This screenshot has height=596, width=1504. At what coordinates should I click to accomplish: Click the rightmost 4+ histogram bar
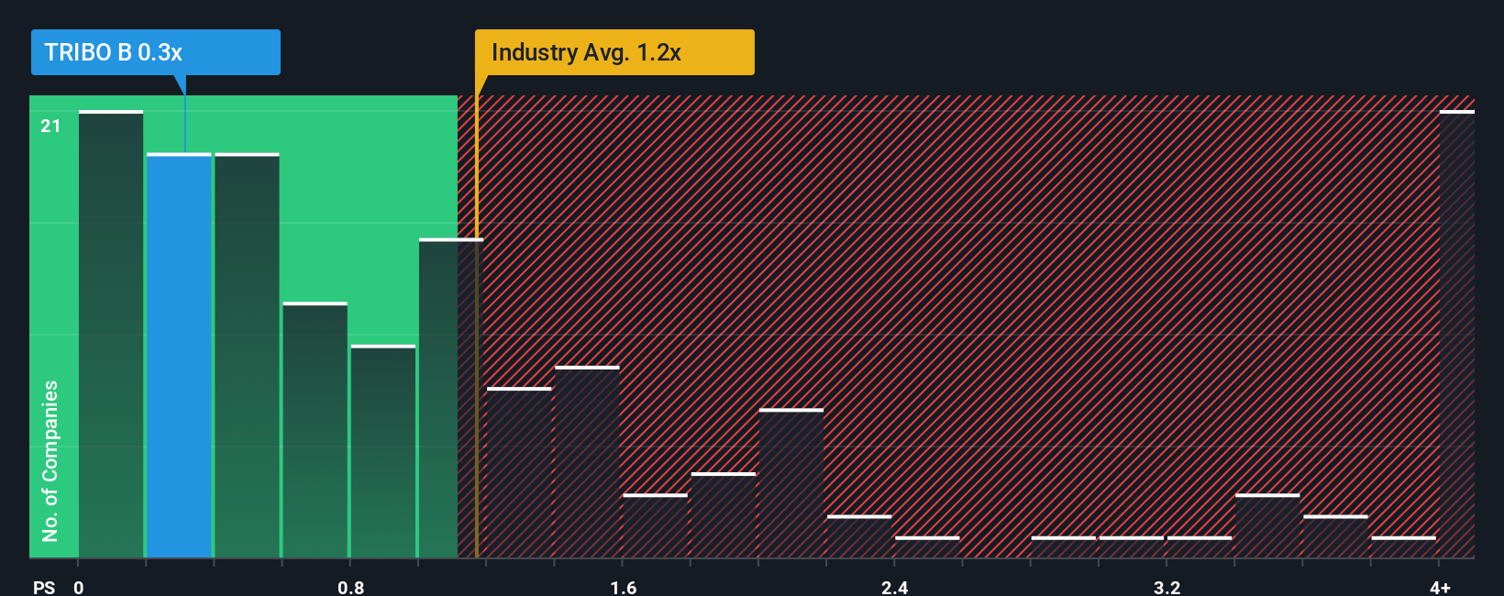coord(1456,334)
